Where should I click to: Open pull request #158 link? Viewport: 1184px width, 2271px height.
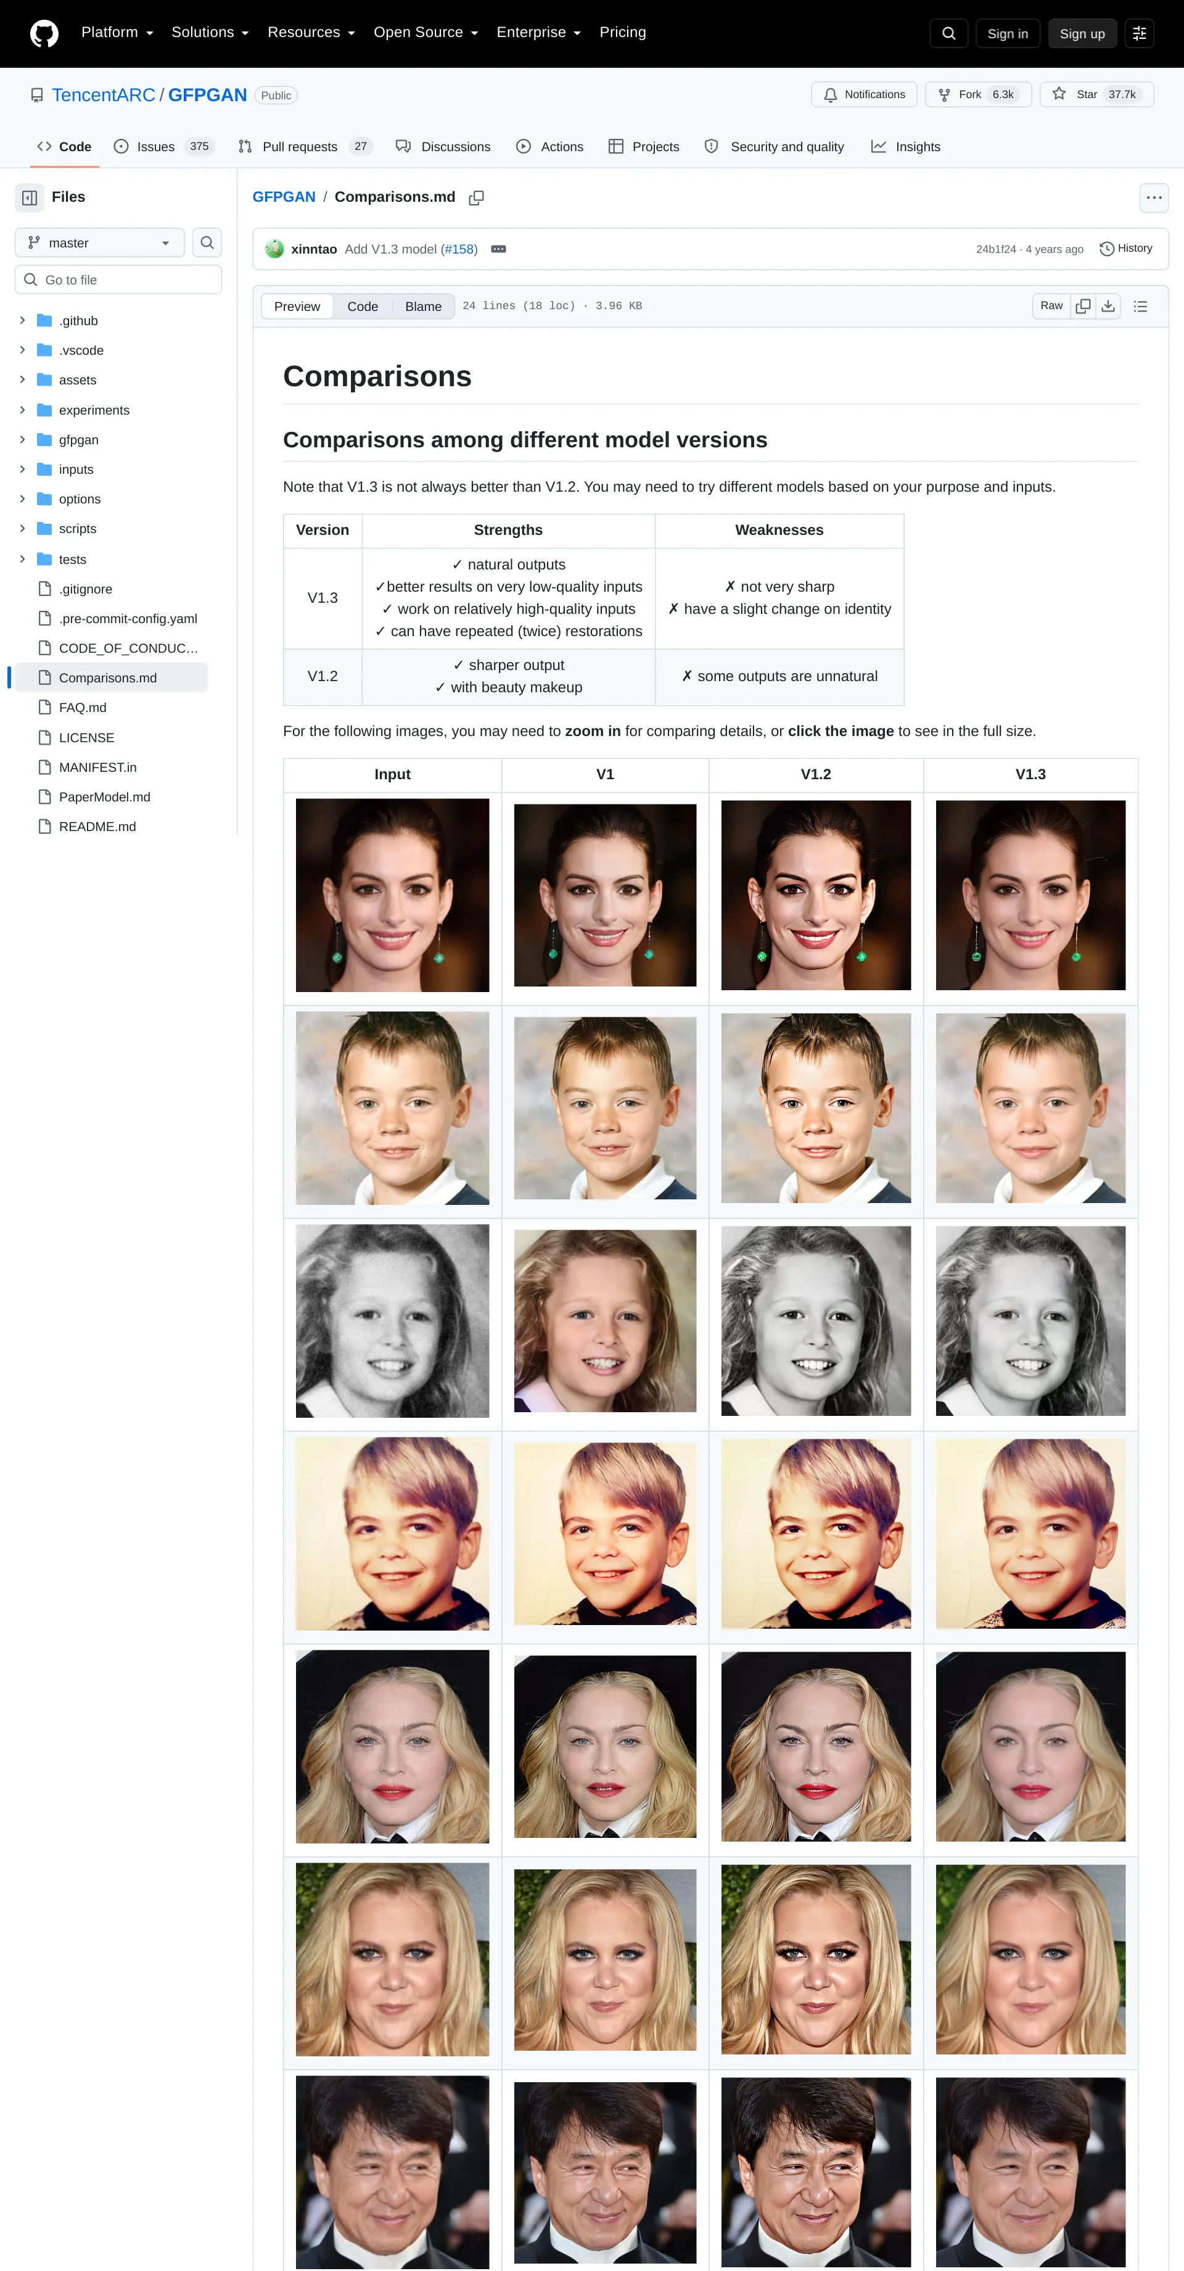(459, 249)
